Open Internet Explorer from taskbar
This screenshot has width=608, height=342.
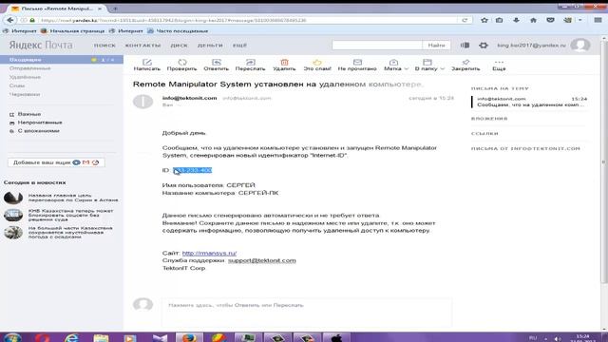click(x=72, y=338)
